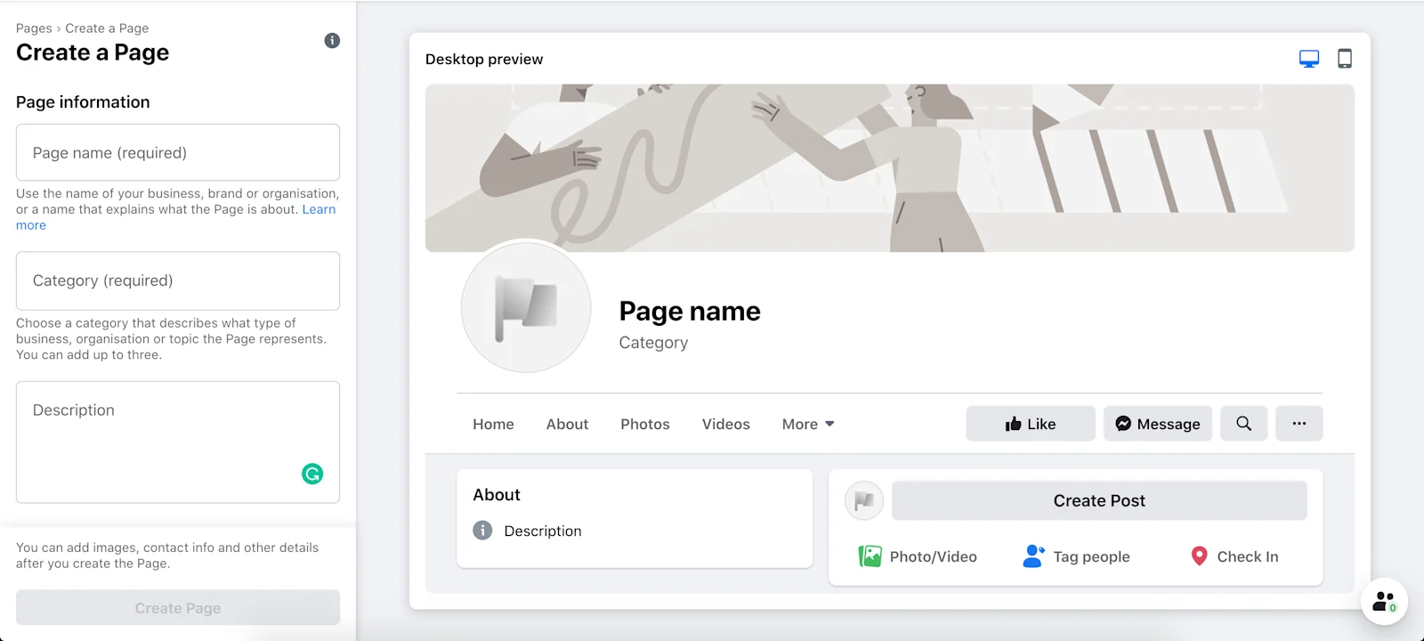Click the flag profile picture placeholder
The width and height of the screenshot is (1424, 641).
tap(526, 307)
